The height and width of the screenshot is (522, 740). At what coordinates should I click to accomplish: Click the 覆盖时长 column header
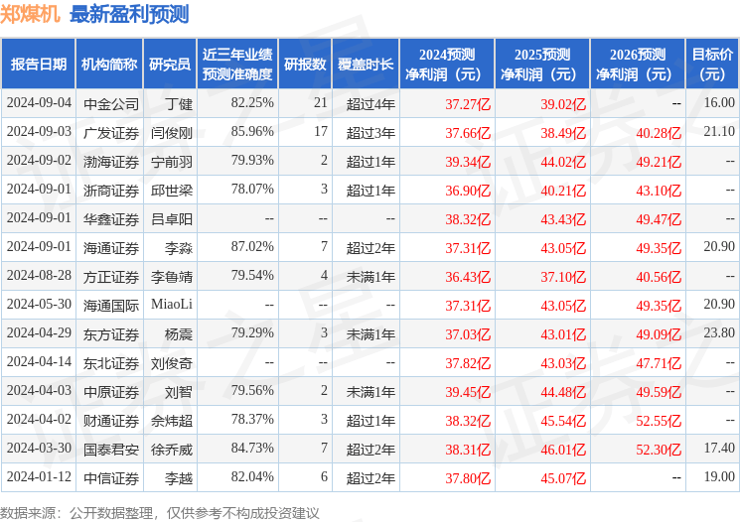click(366, 65)
